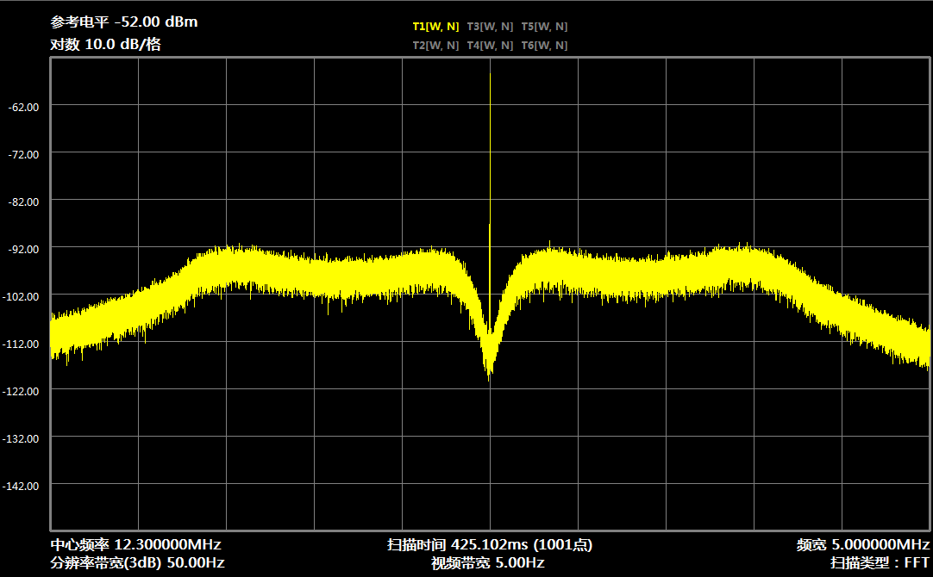The width and height of the screenshot is (933, 577).
Task: Click the -62.00 axis label
Action: point(23,107)
